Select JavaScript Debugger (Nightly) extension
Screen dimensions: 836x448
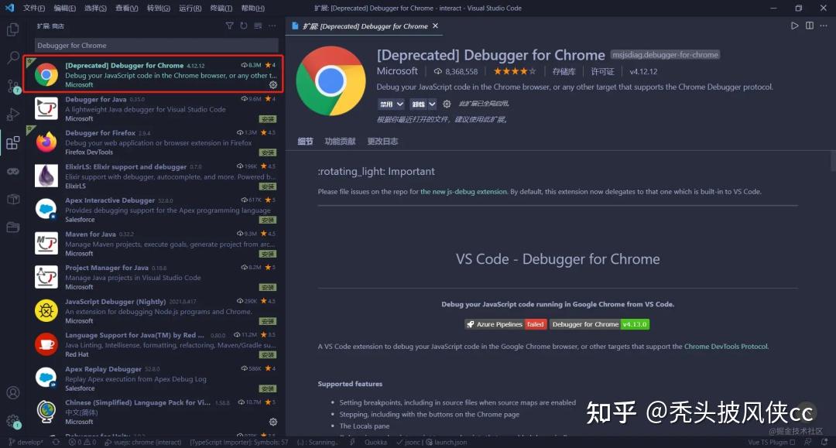click(x=155, y=311)
